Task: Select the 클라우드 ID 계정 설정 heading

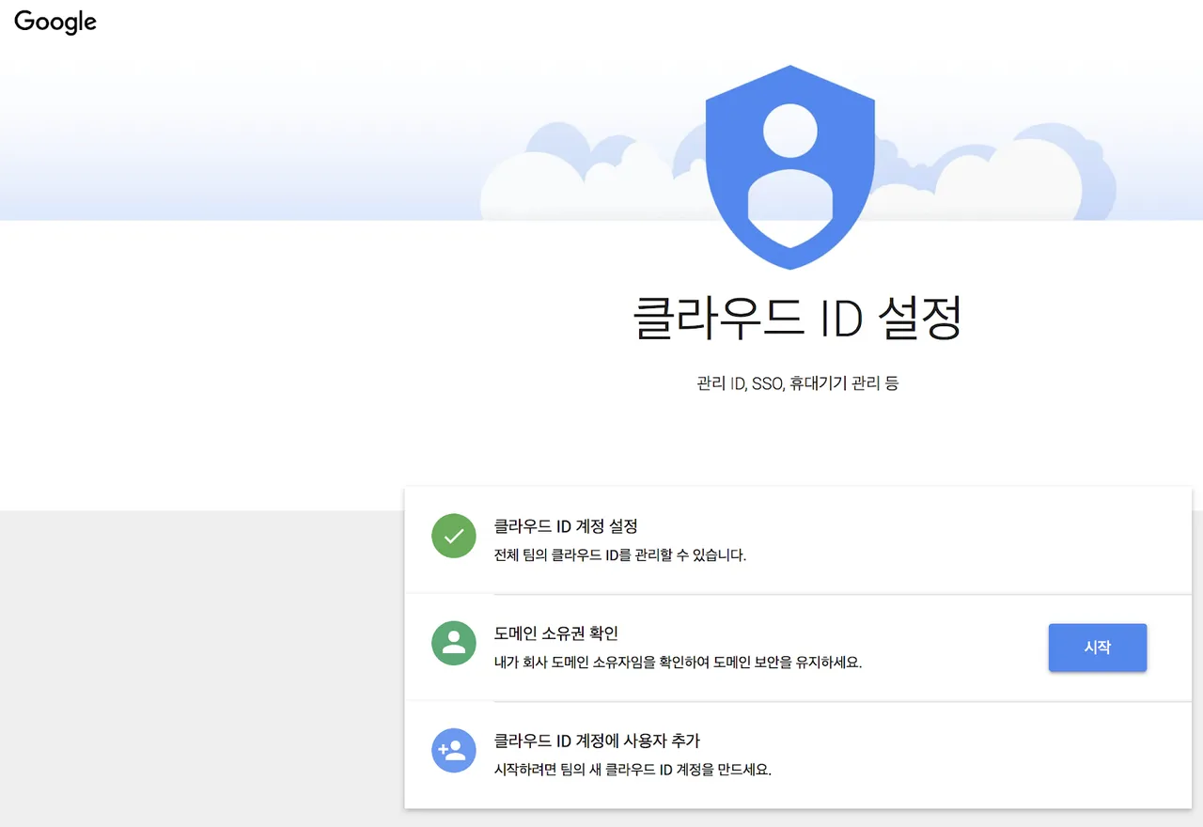Action: point(566,526)
